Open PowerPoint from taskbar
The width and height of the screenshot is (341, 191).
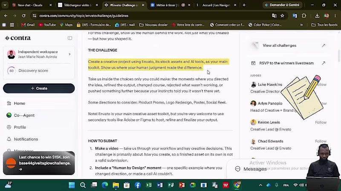coord(182,185)
